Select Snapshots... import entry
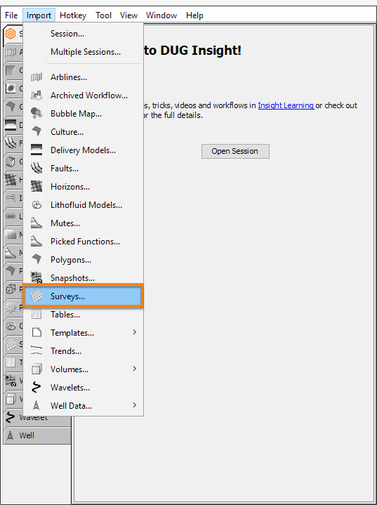The height and width of the screenshot is (505, 377). [72, 278]
